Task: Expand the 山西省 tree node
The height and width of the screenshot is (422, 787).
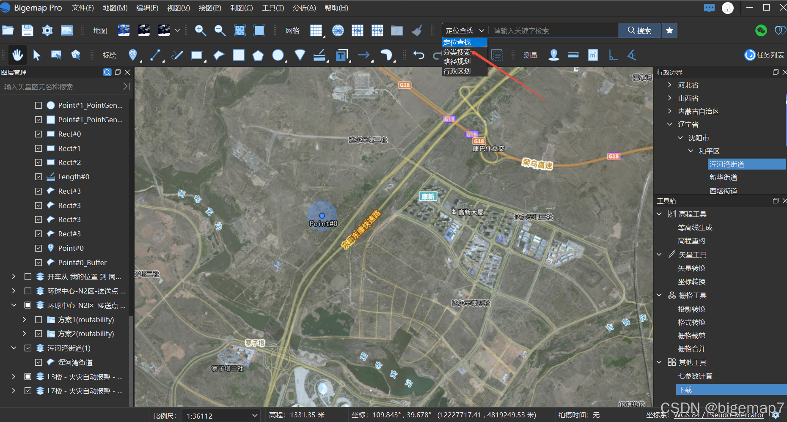Action: click(669, 98)
